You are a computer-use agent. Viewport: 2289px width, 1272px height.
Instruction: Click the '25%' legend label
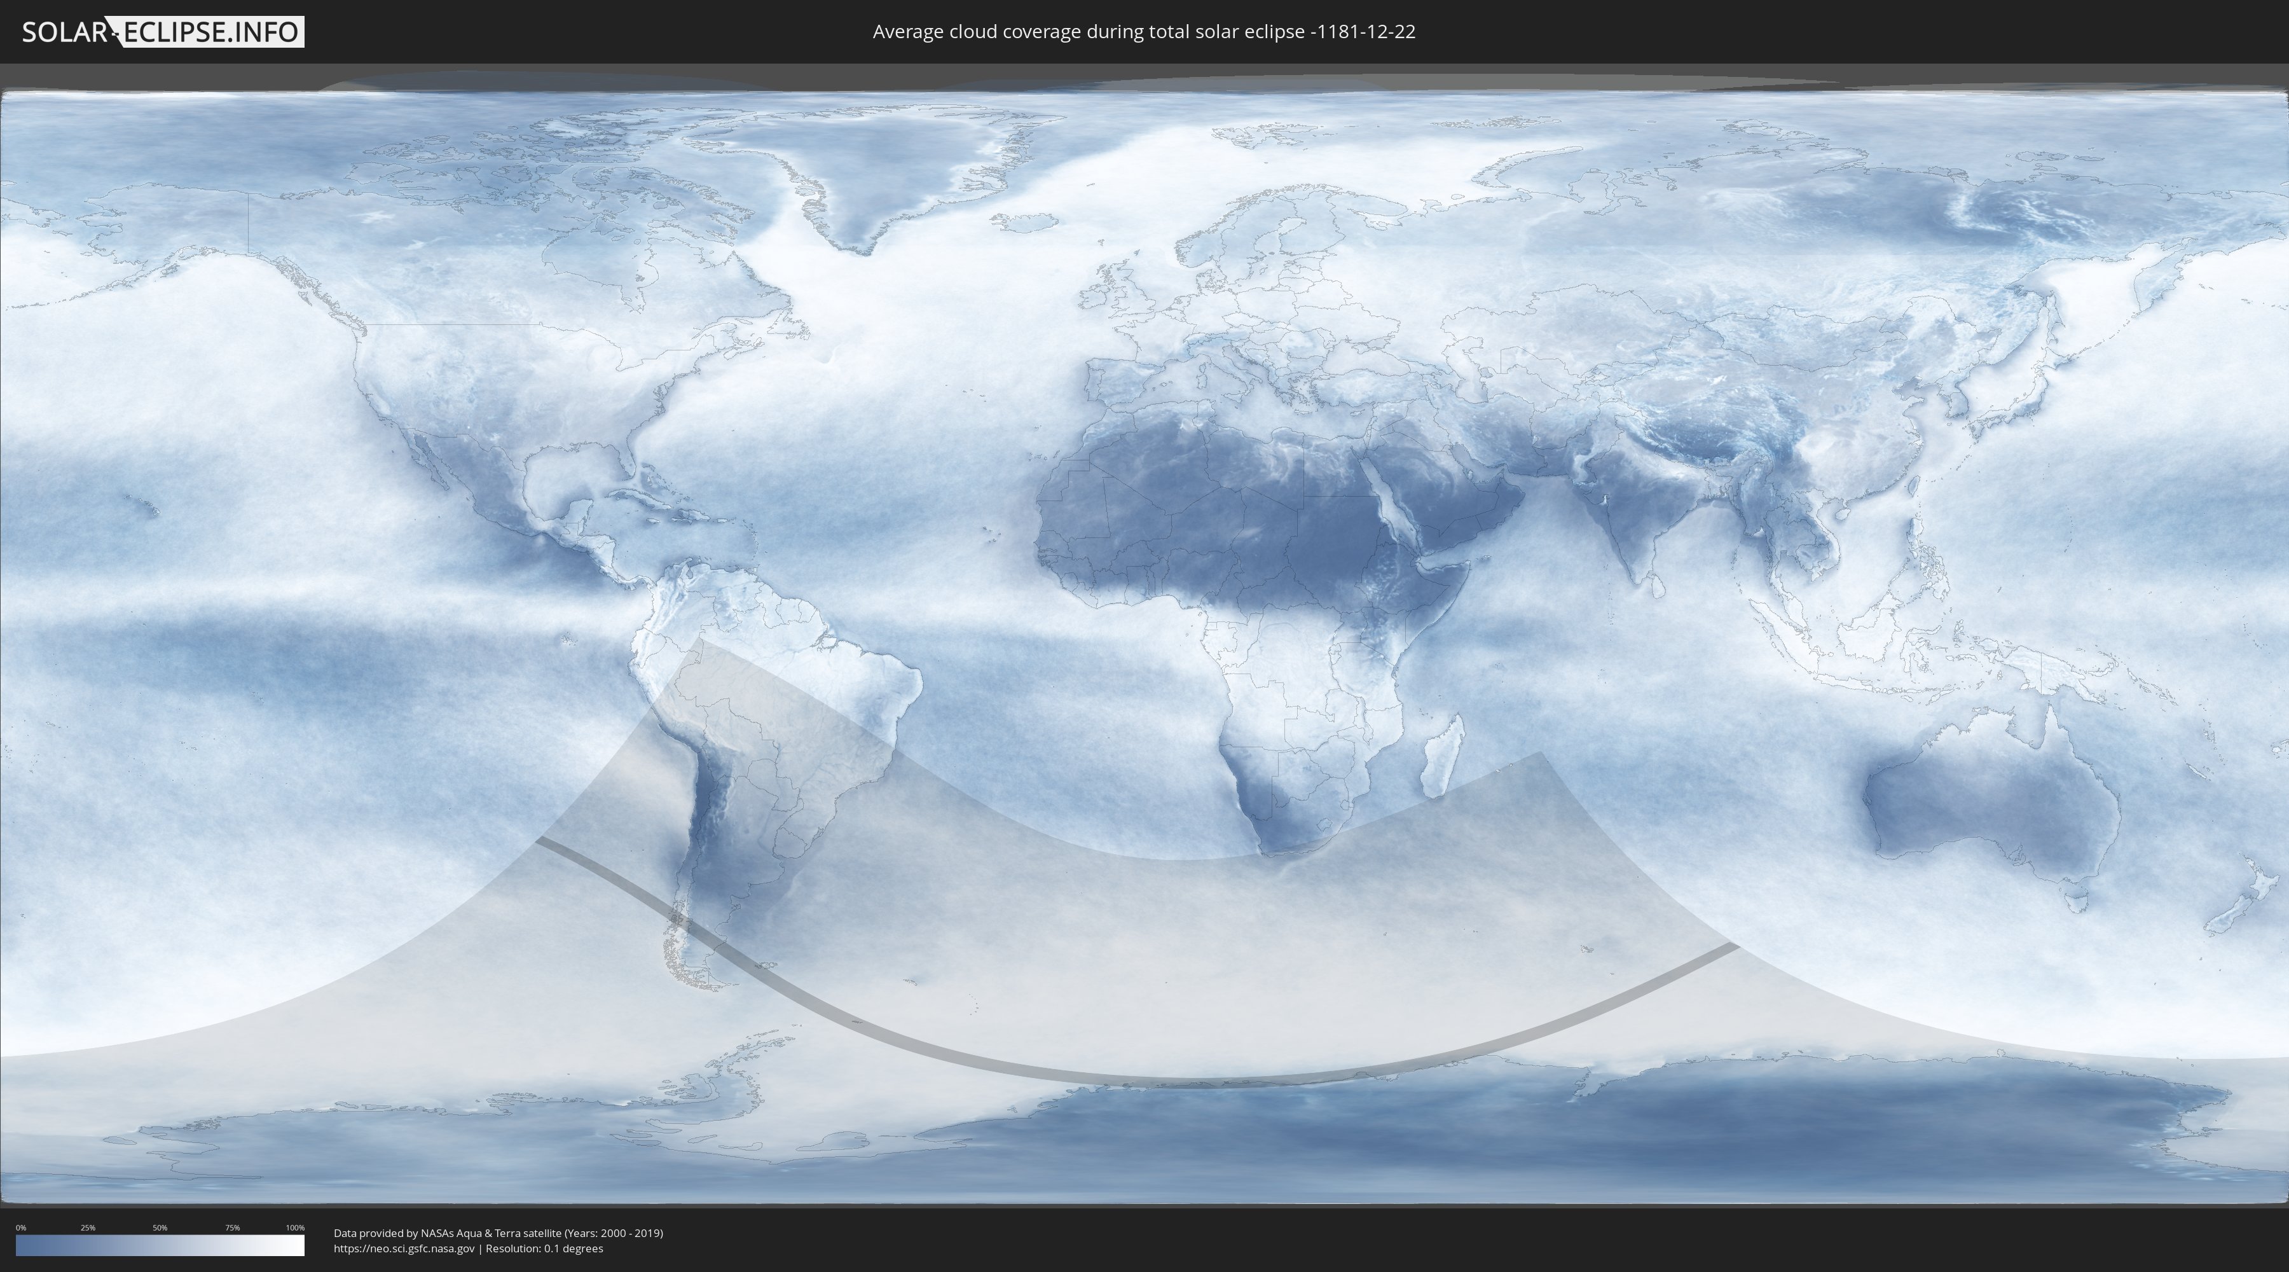[88, 1227]
